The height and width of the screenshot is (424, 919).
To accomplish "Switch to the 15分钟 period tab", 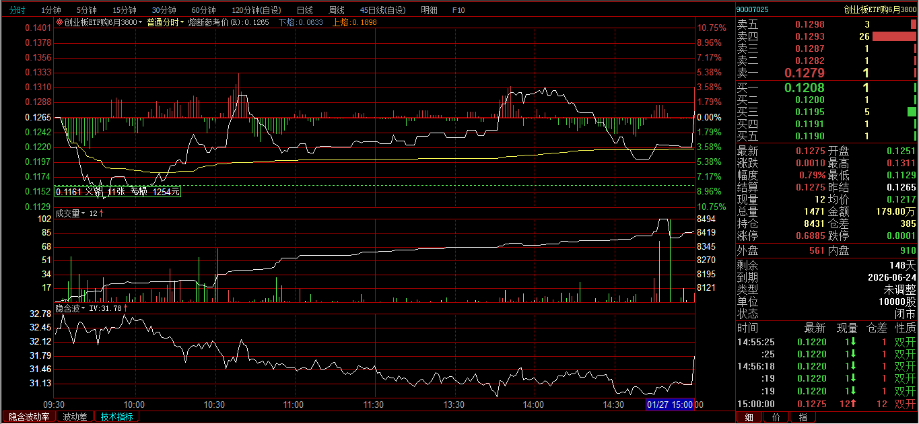I will pos(124,10).
